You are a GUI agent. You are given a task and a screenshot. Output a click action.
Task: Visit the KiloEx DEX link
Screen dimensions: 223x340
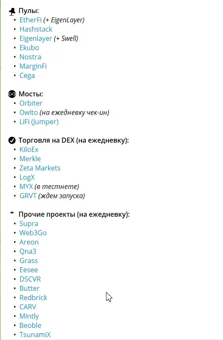(x=29, y=149)
